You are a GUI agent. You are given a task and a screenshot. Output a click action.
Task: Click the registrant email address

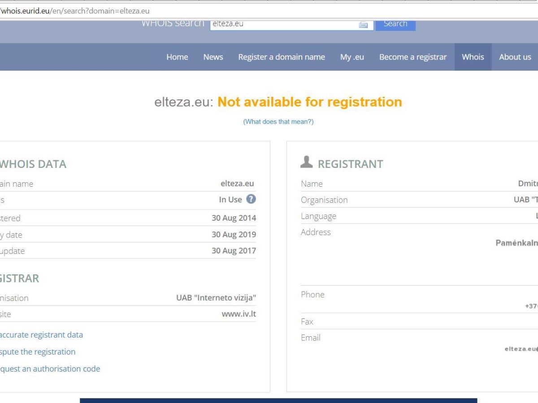pyautogui.click(x=521, y=349)
